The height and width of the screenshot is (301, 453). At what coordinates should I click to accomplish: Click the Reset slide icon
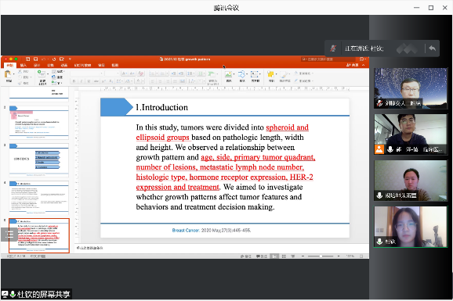click(54, 77)
